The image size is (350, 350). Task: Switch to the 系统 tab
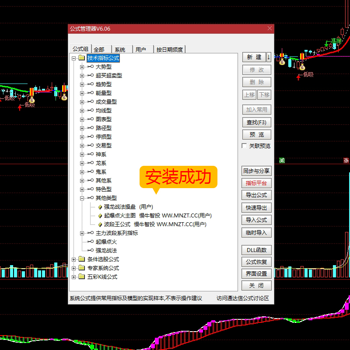(x=122, y=49)
